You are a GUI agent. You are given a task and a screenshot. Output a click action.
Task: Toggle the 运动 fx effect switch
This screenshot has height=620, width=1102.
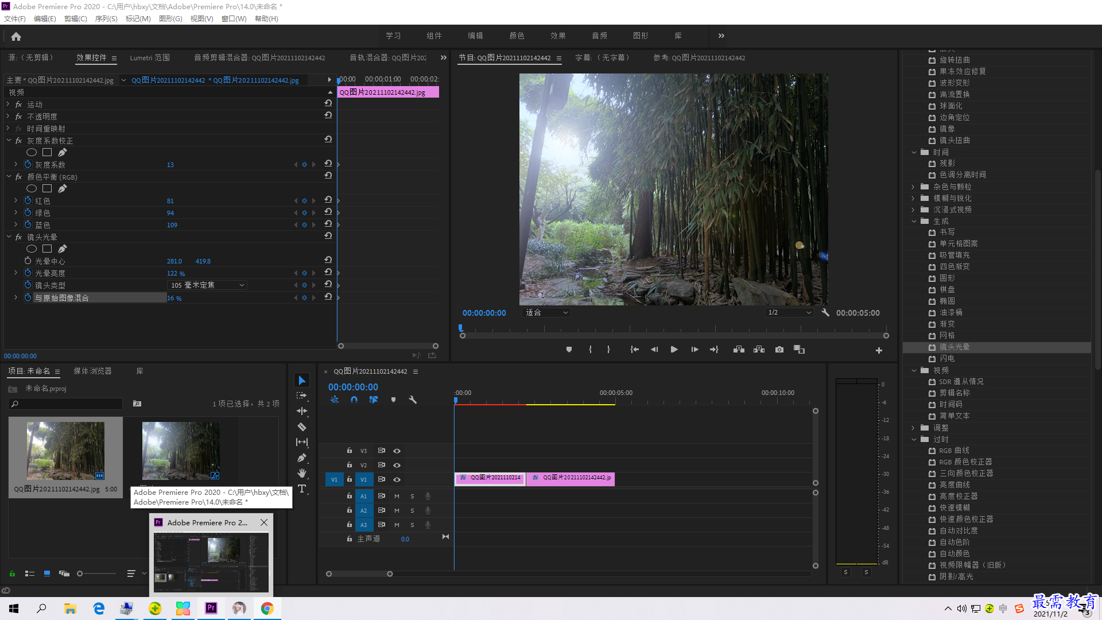click(18, 104)
